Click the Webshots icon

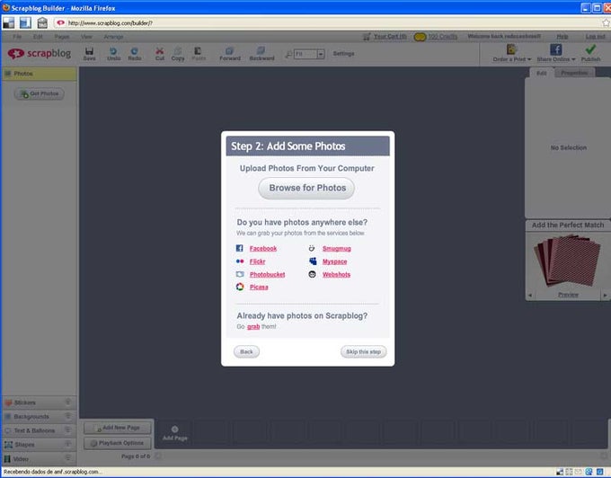312,274
